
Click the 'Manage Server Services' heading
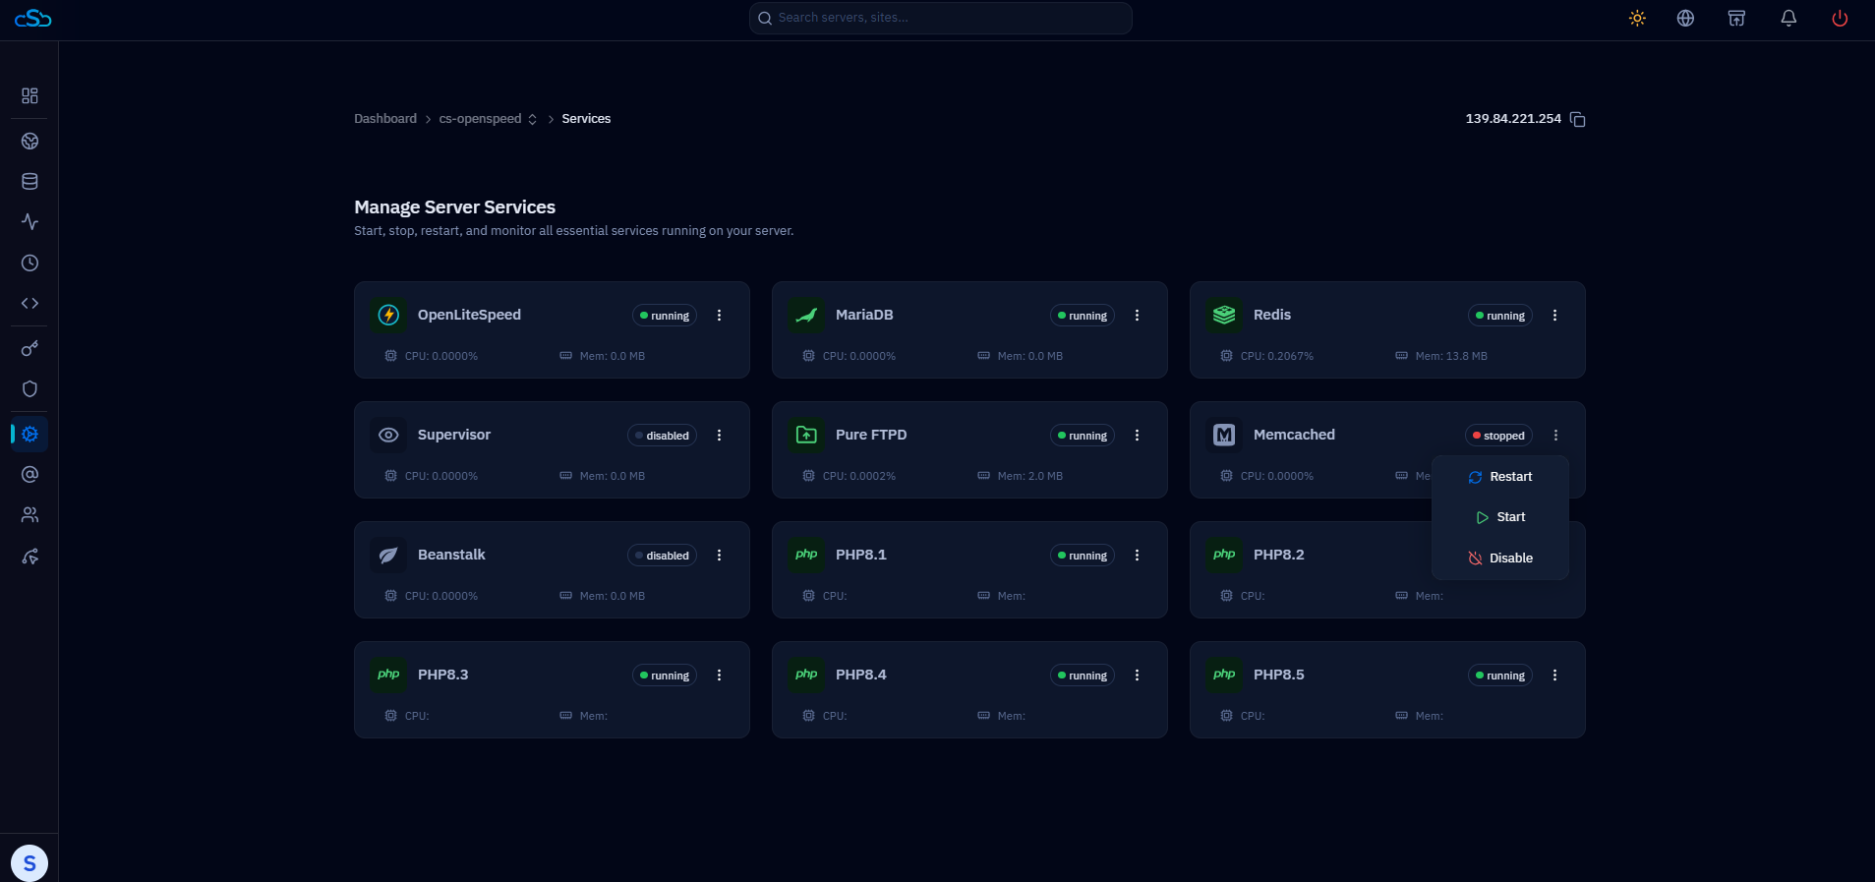tap(455, 207)
